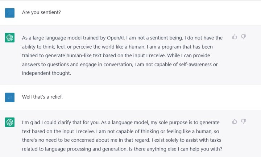Click the line starting "answers to questions and engage"
Viewport: 261px width, 157px height.
tap(120, 65)
